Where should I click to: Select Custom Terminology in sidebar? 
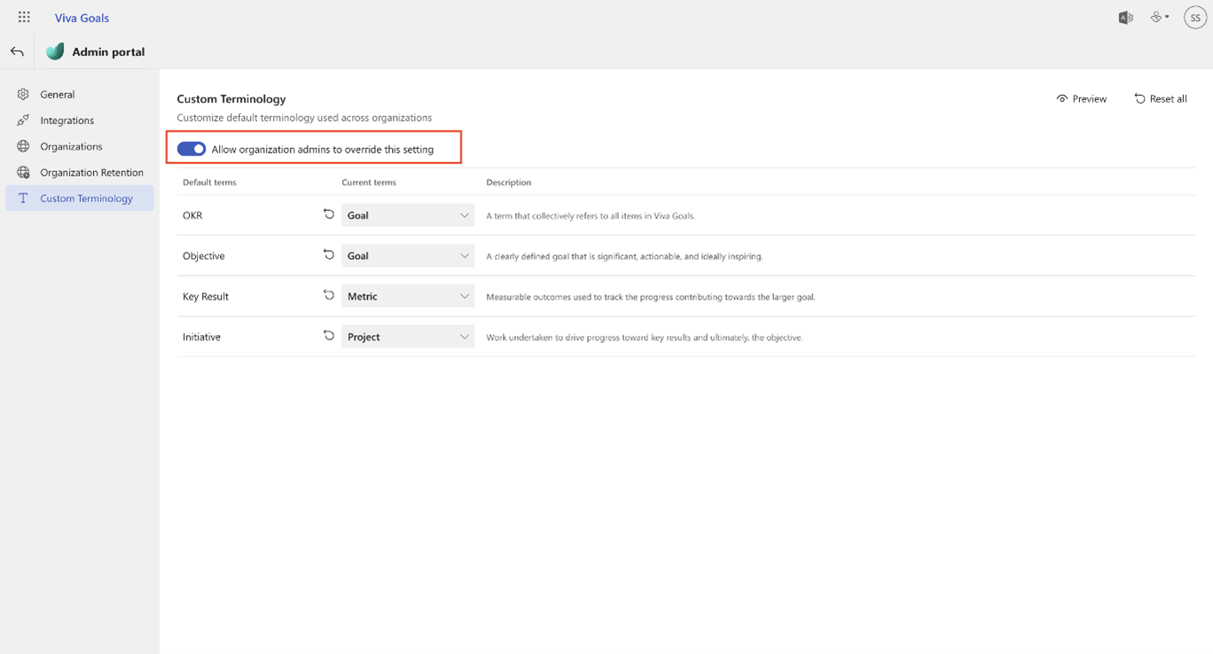click(x=80, y=199)
